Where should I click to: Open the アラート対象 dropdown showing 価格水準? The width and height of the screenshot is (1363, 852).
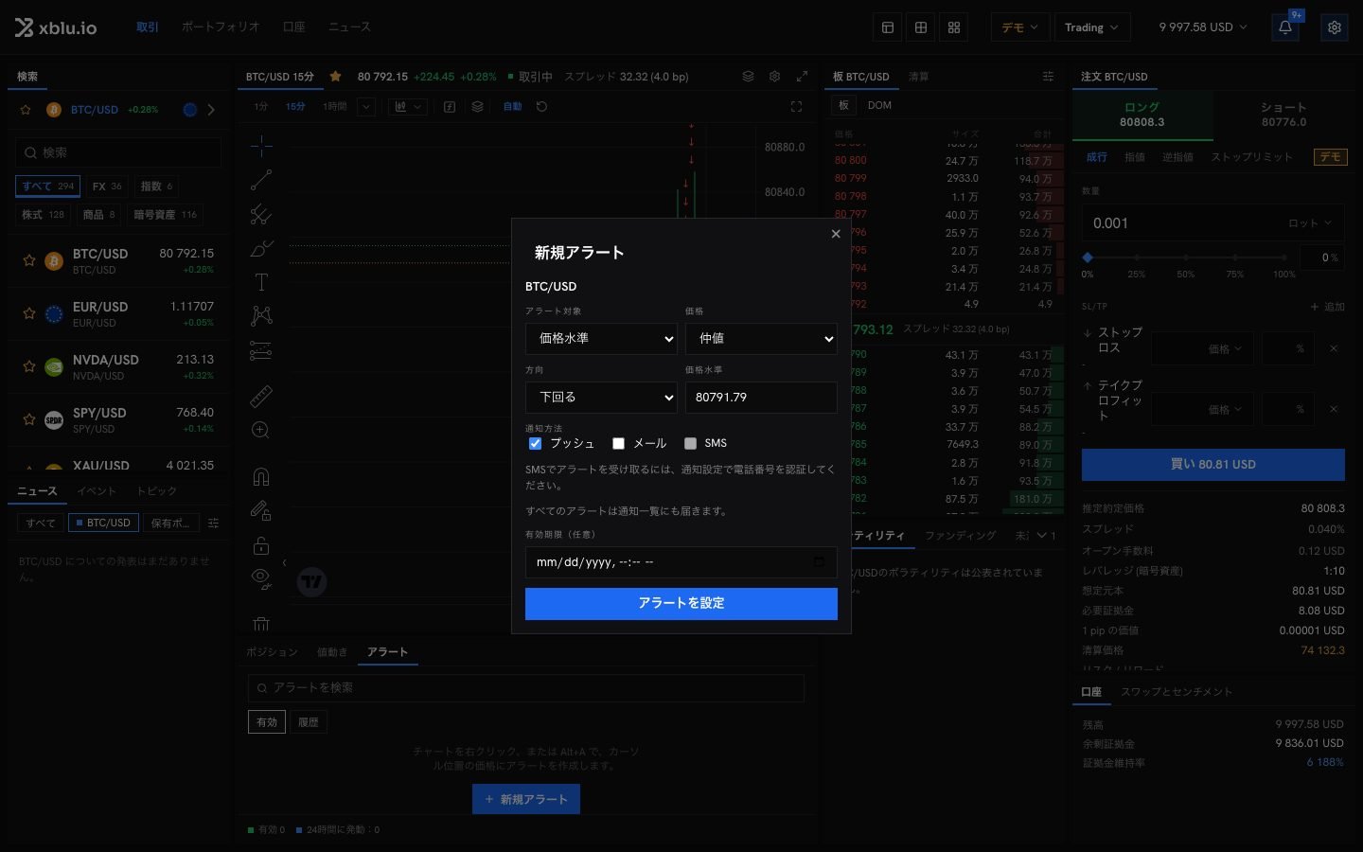point(601,339)
